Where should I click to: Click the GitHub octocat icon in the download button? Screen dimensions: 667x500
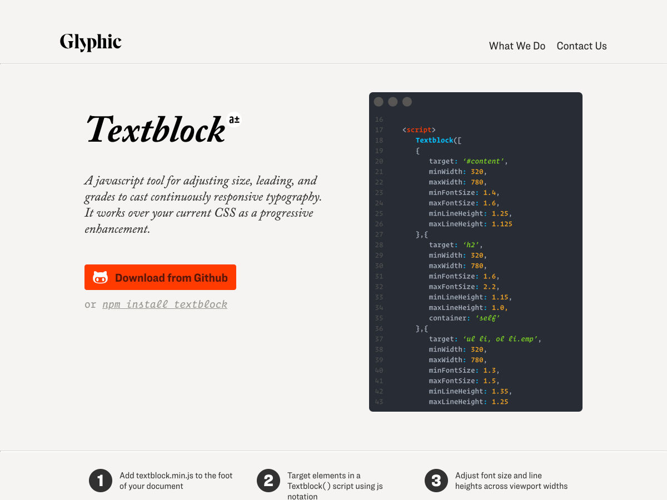(100, 278)
